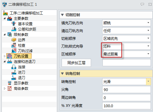Select 进刀 in the tree

coord(22,72)
